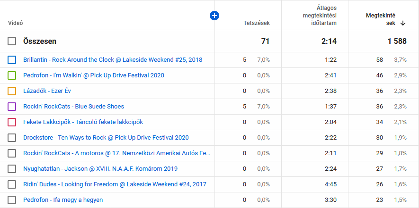Select checkbox for Pedrofon Ifa megy a hegyen
This screenshot has height=208, width=419.
12,200
